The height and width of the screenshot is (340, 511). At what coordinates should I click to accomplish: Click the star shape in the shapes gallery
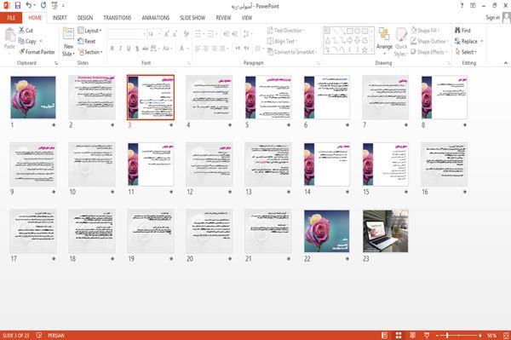365,50
